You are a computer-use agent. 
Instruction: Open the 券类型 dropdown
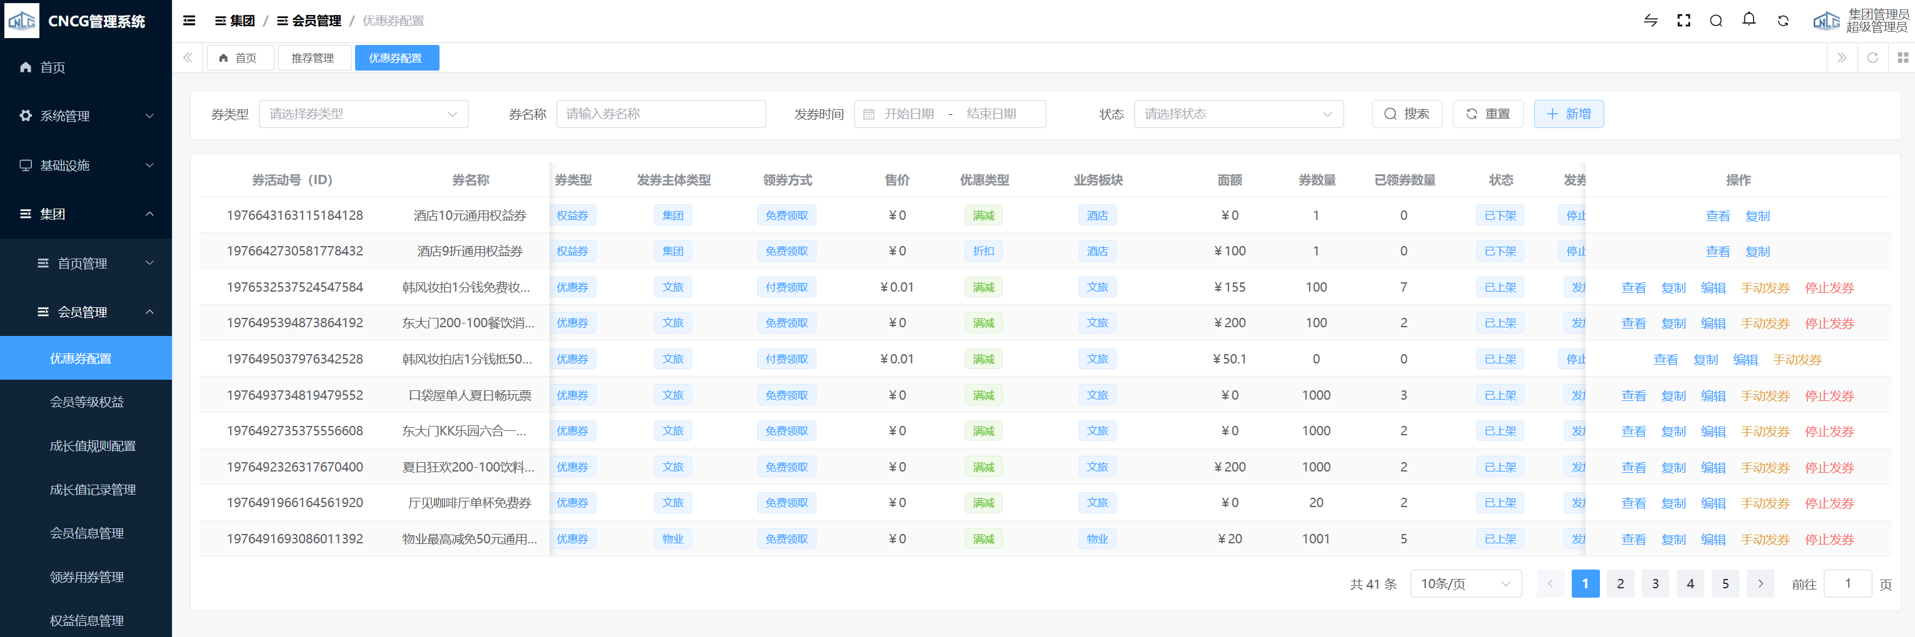pos(363,114)
